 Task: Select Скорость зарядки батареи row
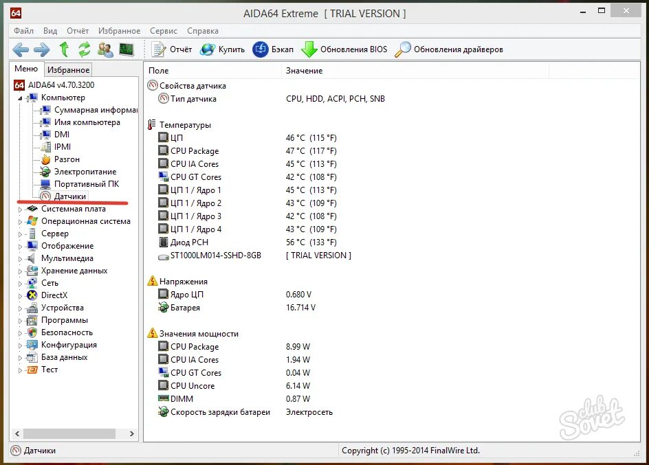tap(245, 412)
